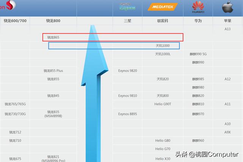Screen dimensions: 243x162
Task: Click the 麒麟990 cell below 990 5G
Action: [198, 62]
